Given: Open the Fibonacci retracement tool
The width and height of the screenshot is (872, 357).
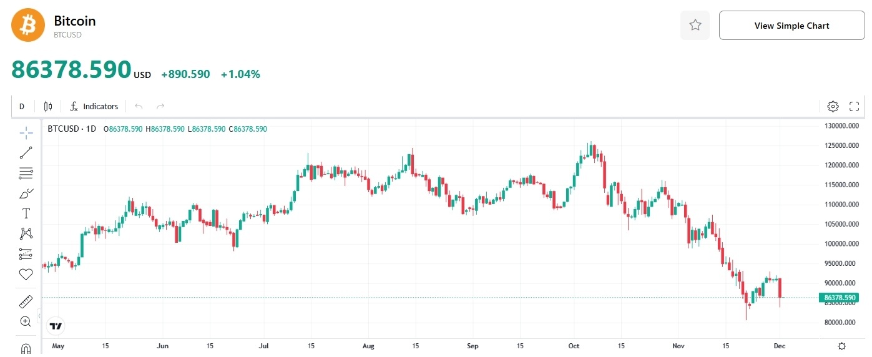Looking at the screenshot, I should [x=26, y=173].
